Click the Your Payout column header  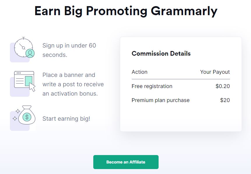[x=215, y=72]
